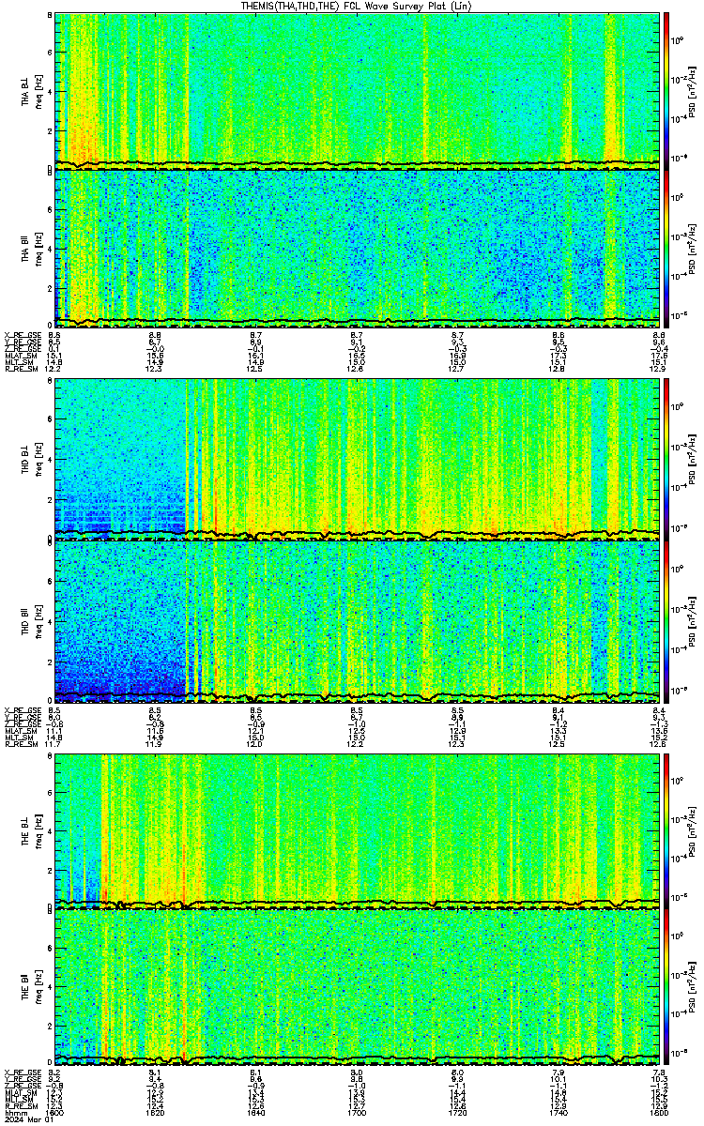Image resolution: width=704 pixels, height=1126 pixels.
Task: Click the color bar beside THE B‖ panel
Action: coord(666,988)
